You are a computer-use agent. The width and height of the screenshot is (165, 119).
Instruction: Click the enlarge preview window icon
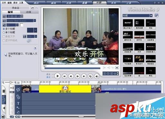pos(117,68)
